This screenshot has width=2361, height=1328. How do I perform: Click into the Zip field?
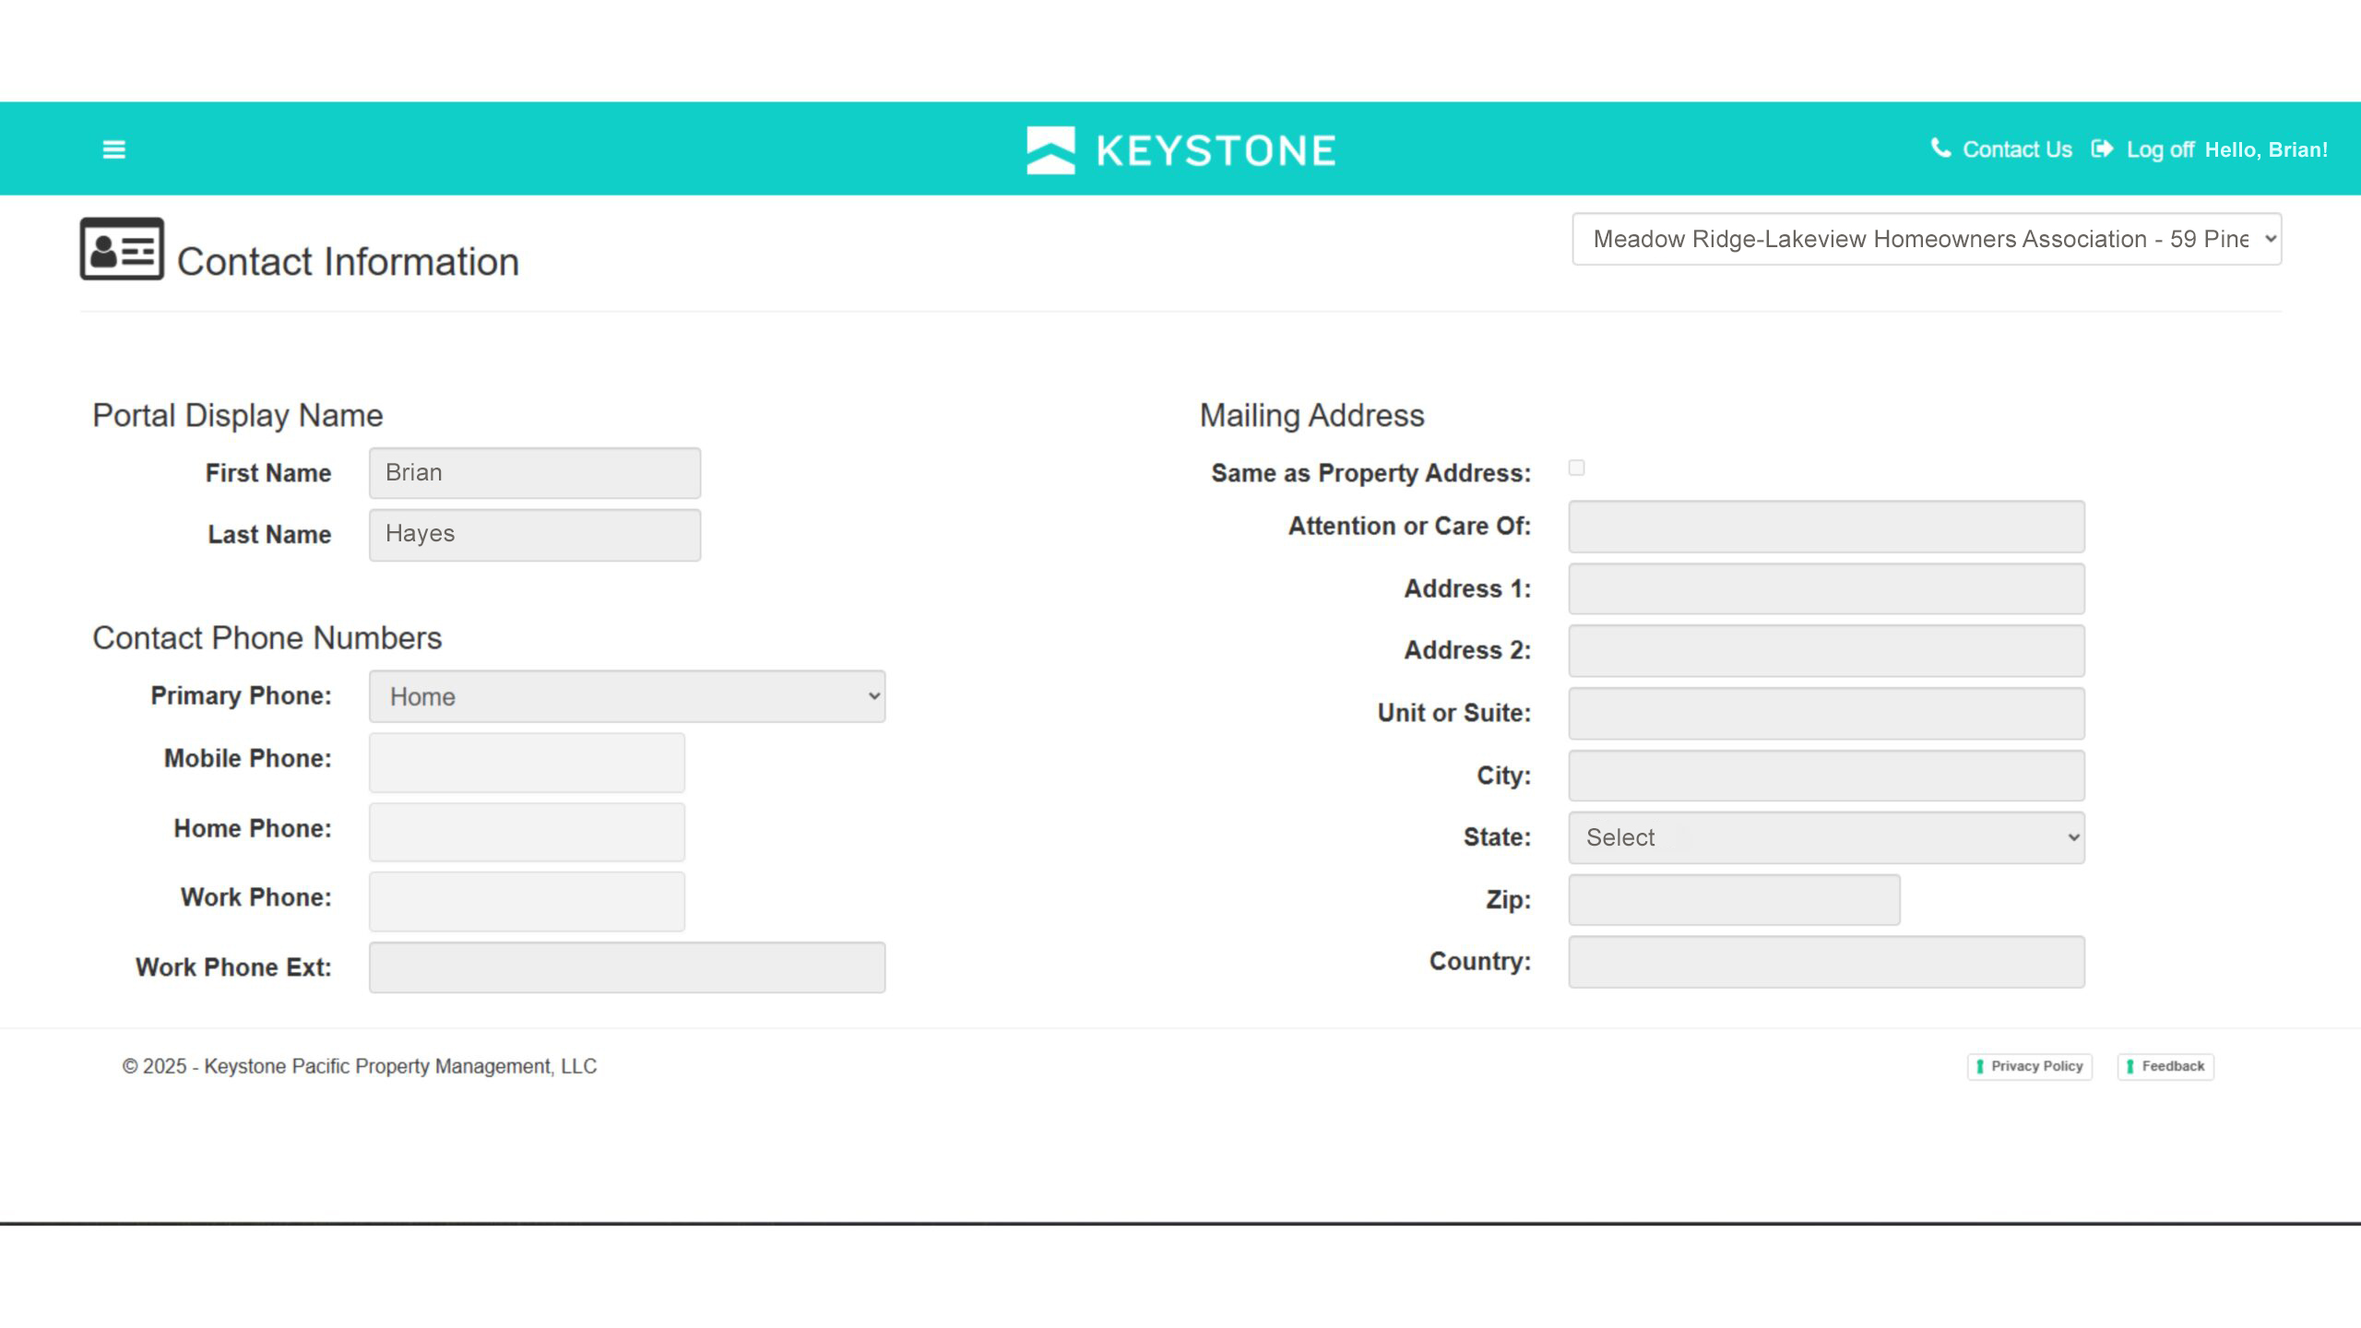[x=1734, y=900]
